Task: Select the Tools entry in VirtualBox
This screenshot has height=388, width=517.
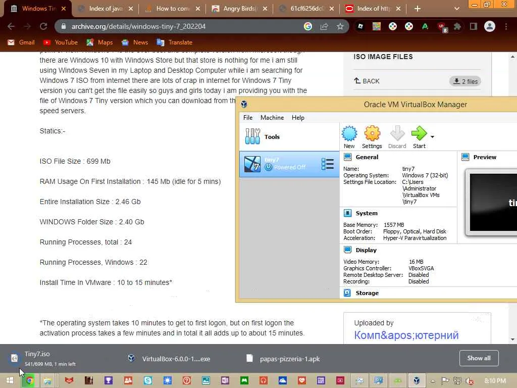Action: point(289,136)
